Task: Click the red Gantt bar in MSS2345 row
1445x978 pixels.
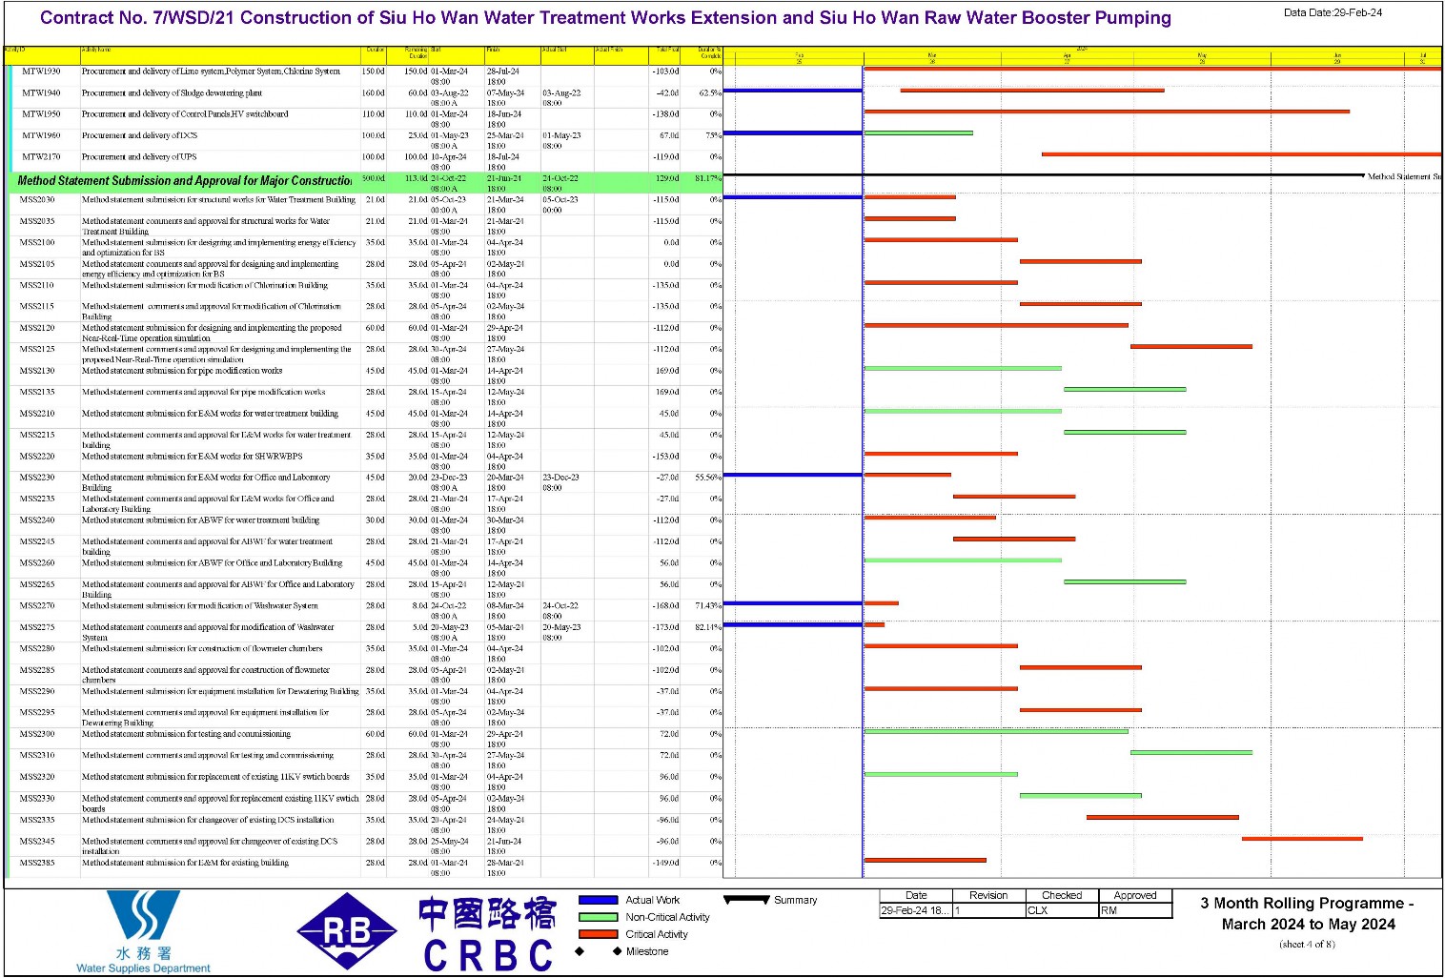Action: click(x=1302, y=839)
